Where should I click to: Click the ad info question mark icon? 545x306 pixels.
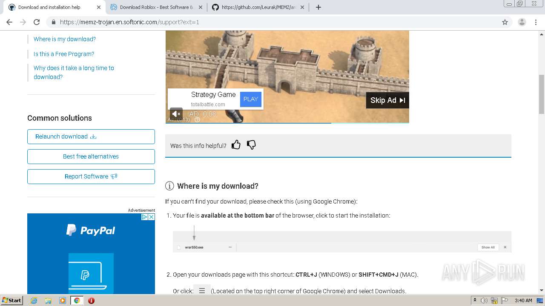pyautogui.click(x=197, y=119)
